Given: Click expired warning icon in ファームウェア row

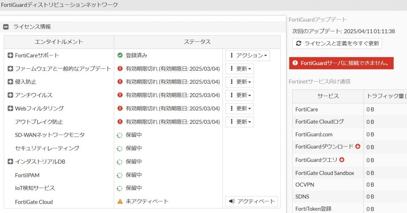Looking at the screenshot, I should (x=120, y=69).
